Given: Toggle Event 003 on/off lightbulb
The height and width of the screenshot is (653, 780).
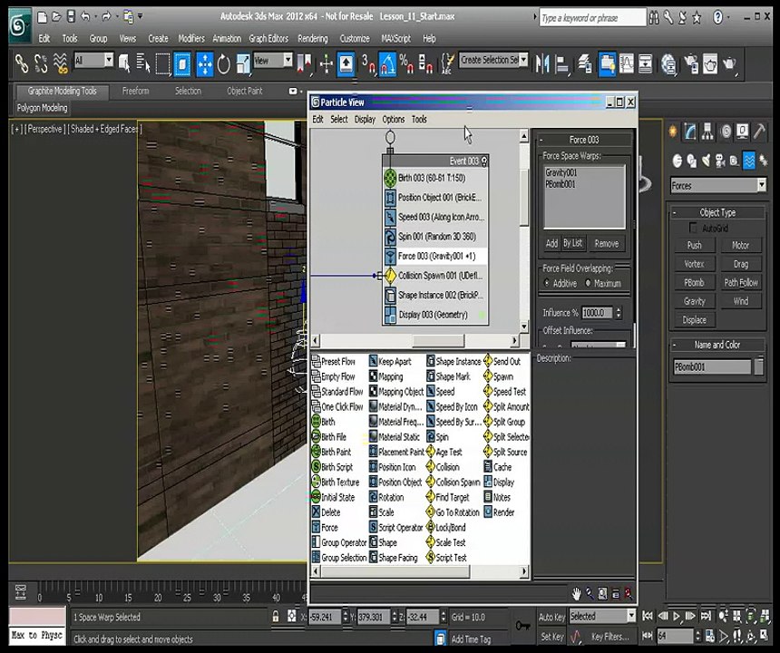Looking at the screenshot, I should coord(484,161).
